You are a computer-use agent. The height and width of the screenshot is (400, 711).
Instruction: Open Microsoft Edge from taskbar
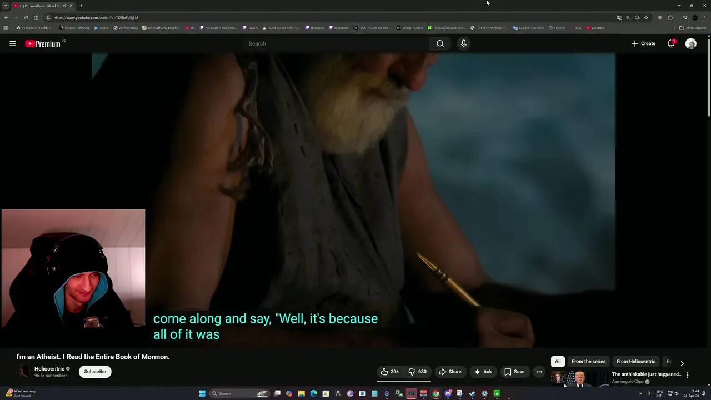point(313,393)
